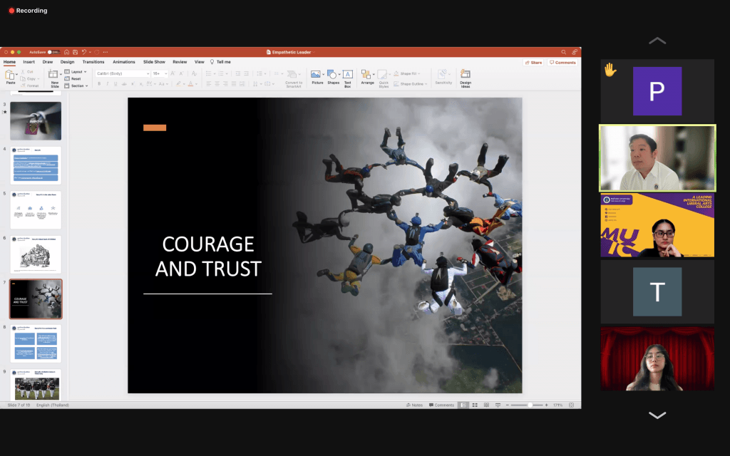The image size is (730, 456).
Task: Click the zoom slider in status bar
Action: [x=530, y=405]
